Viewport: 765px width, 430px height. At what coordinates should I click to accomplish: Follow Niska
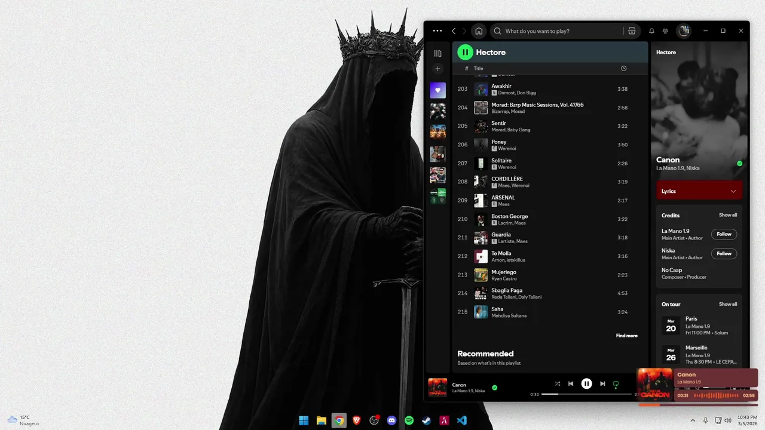tap(724, 254)
